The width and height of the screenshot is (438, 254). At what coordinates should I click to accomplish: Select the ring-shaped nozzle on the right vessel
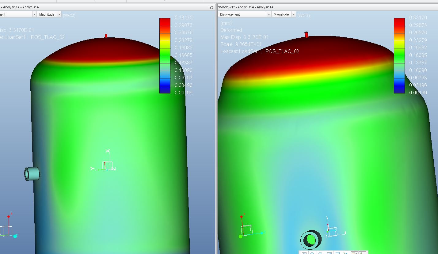coord(311,240)
